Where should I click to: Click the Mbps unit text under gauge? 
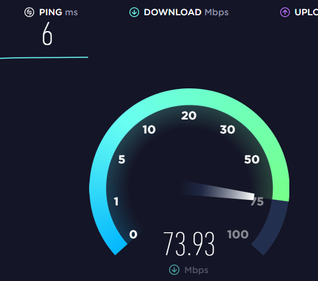point(197,270)
